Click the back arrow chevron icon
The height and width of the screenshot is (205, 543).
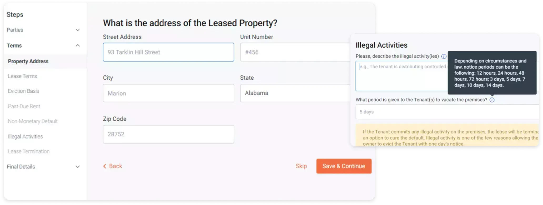point(105,166)
